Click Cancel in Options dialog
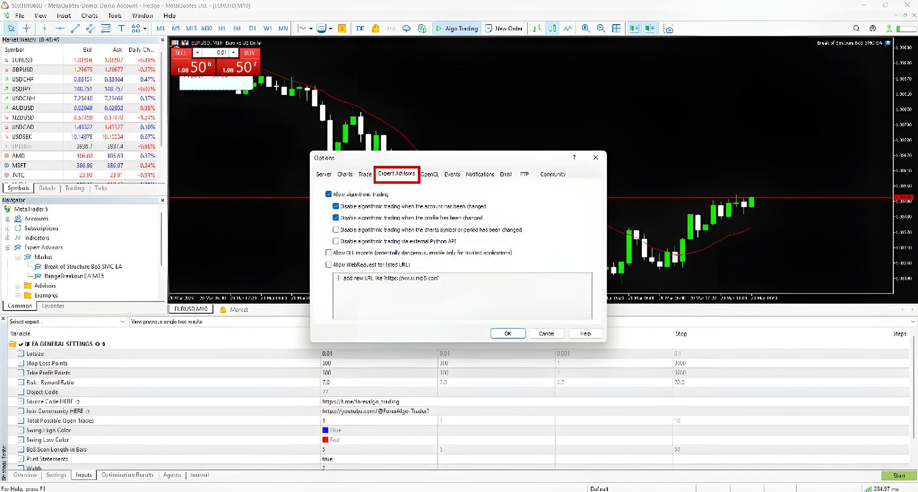Screen dimensions: 918x492 pyautogui.click(x=546, y=333)
